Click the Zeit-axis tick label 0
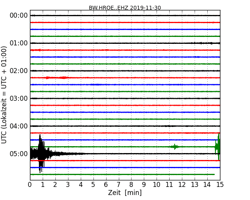This screenshot has width=250, height=200. coord(30,185)
